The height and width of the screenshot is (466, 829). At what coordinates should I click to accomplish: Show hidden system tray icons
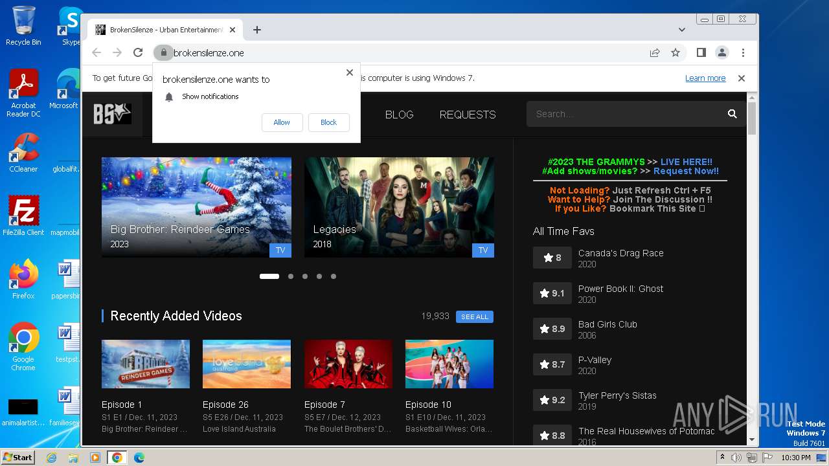[x=722, y=458]
